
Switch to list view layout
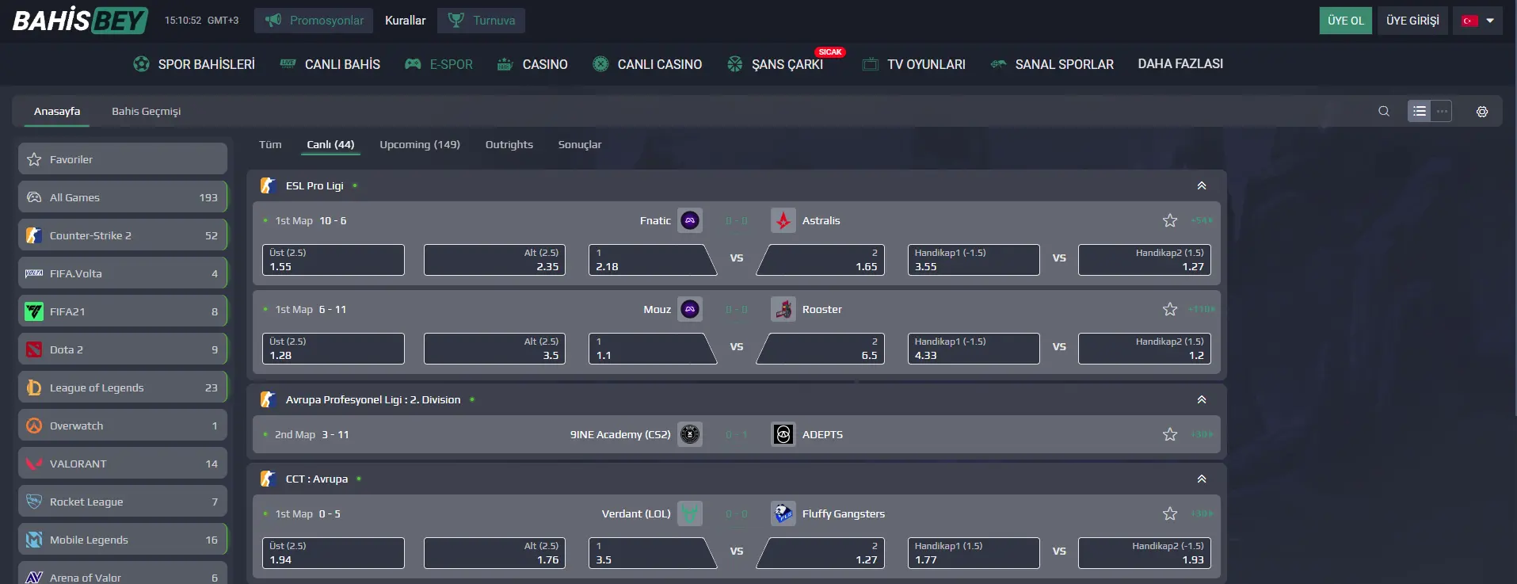click(x=1420, y=111)
